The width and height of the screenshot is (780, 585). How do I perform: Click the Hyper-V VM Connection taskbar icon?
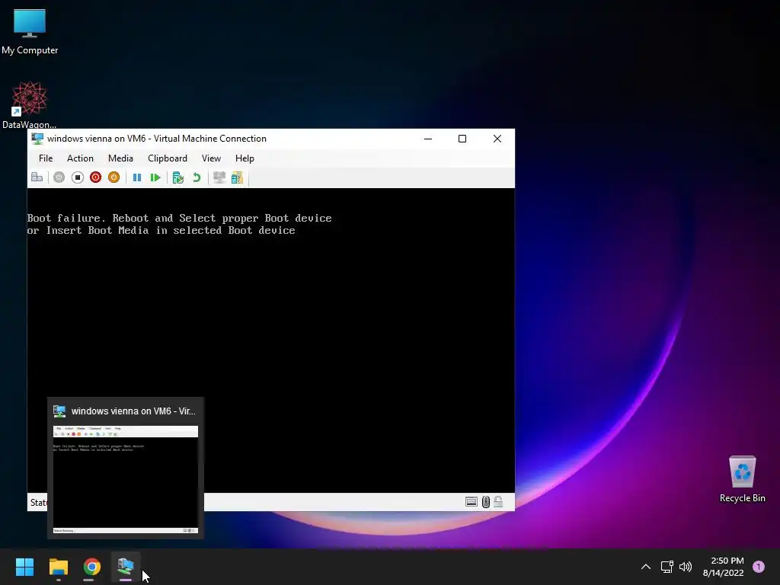pyautogui.click(x=126, y=567)
